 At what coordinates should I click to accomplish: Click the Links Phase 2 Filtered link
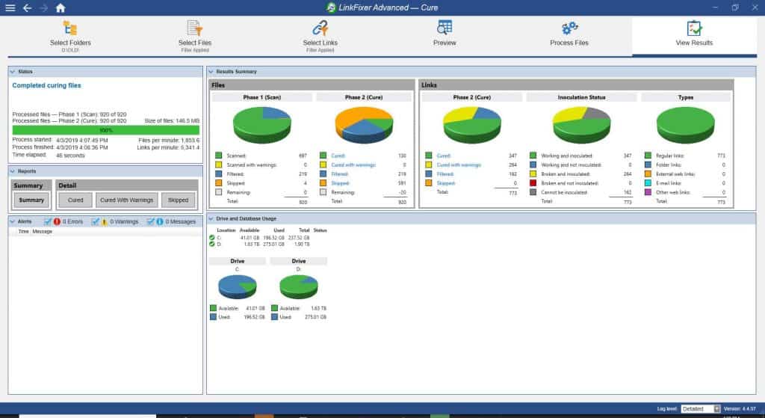[x=445, y=174]
